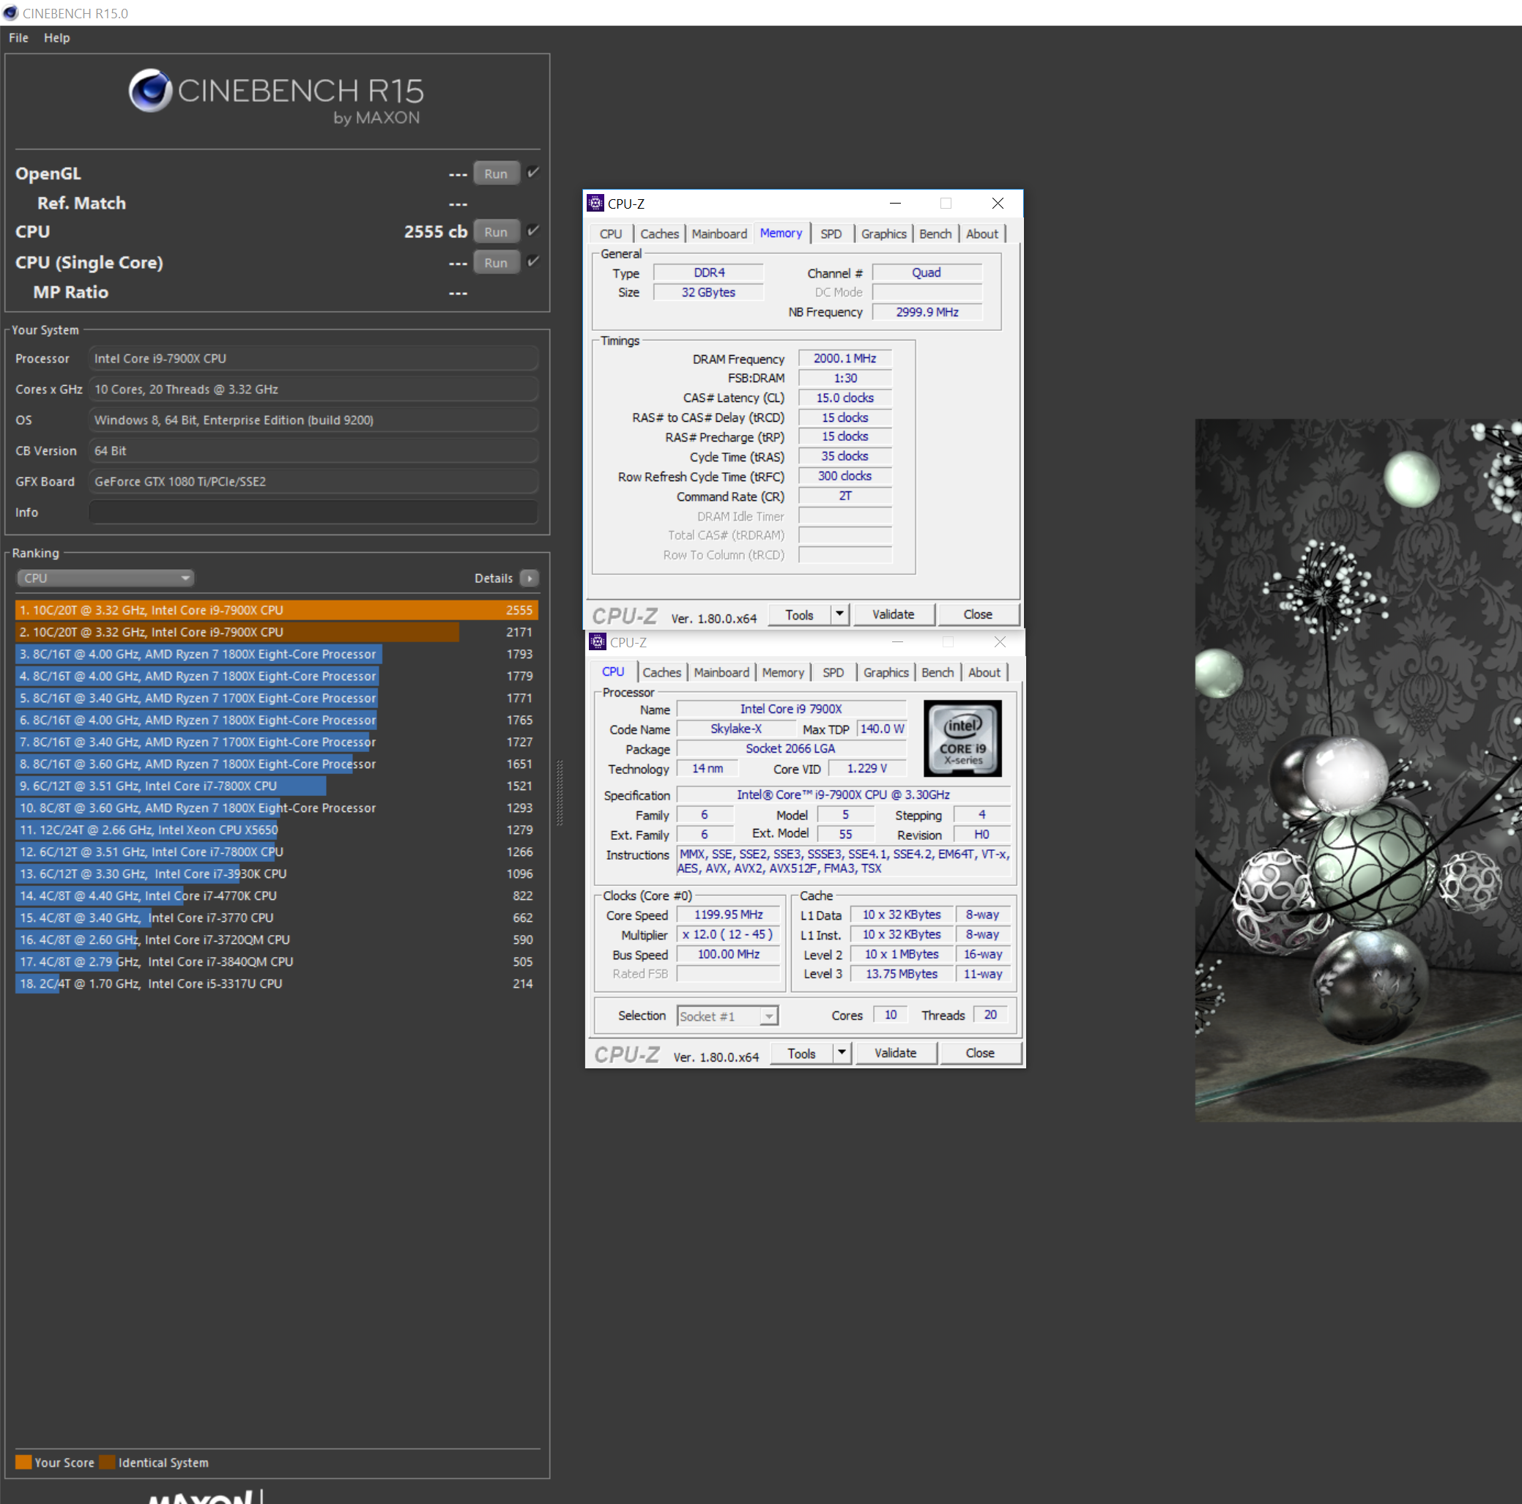Click Validate in the Memory CPU-Z window

pos(894,614)
